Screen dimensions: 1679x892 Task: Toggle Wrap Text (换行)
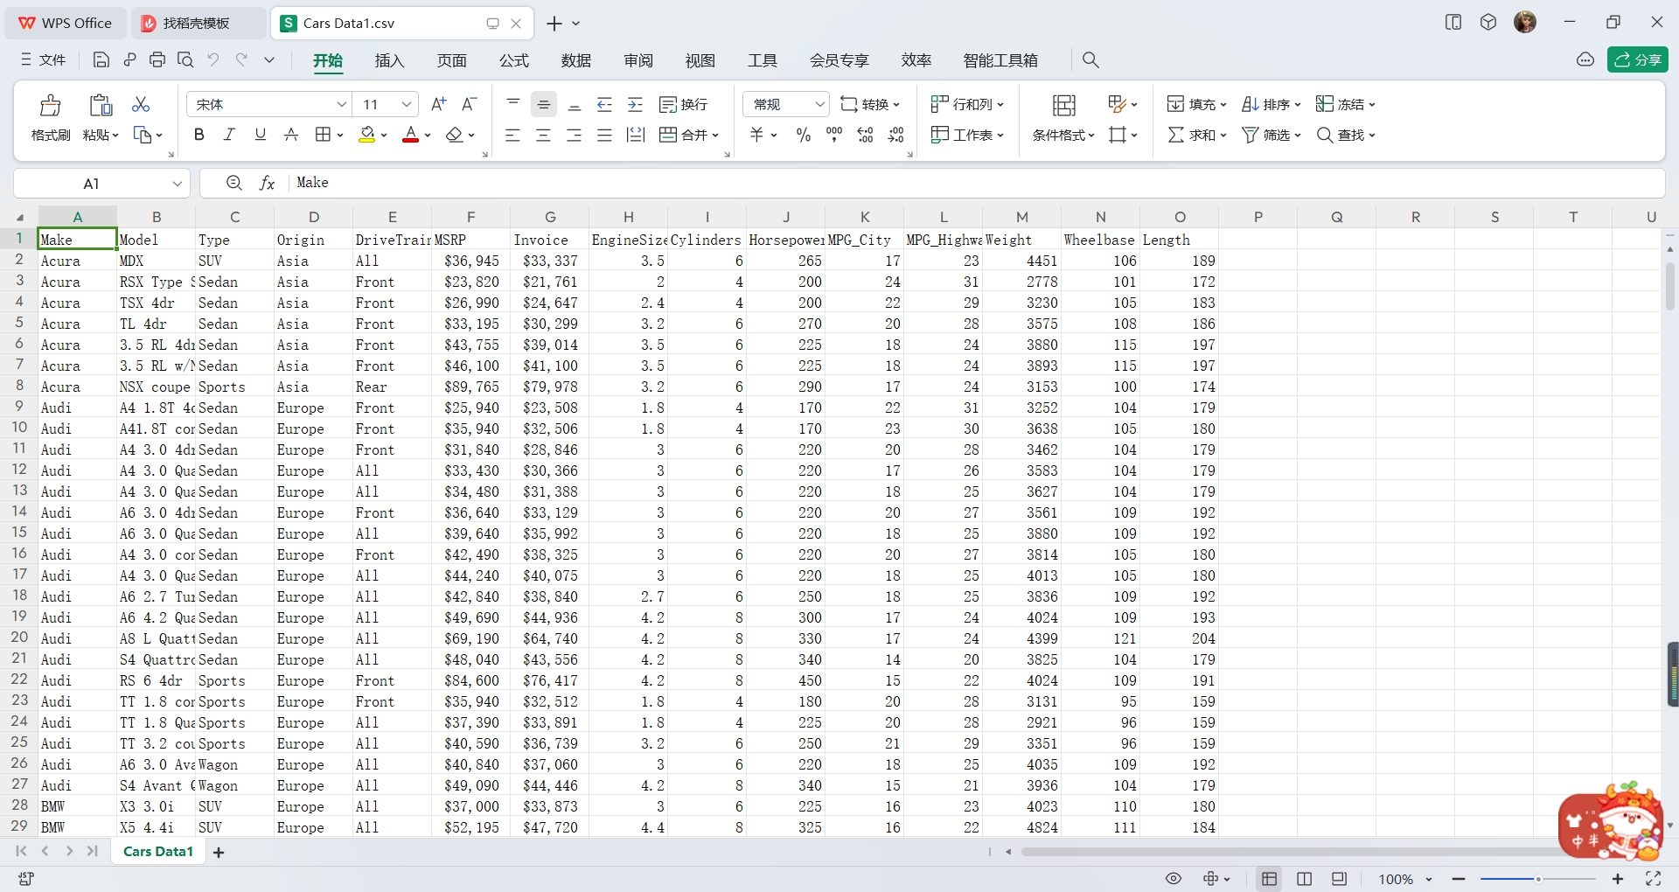[x=683, y=104]
